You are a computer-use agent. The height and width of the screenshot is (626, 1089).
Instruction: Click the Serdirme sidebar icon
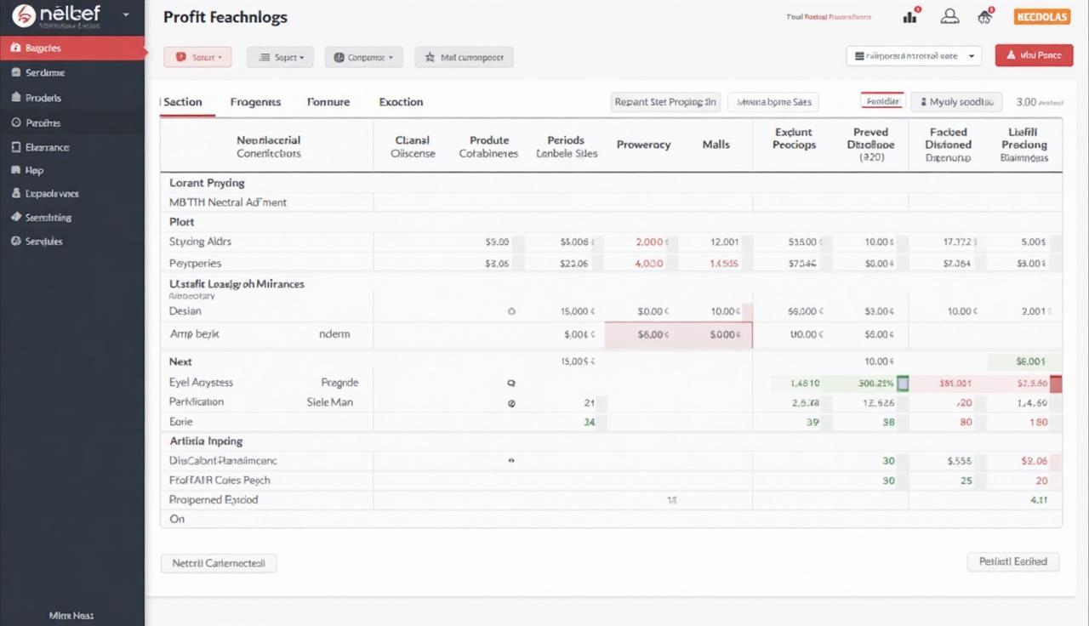[x=16, y=73]
